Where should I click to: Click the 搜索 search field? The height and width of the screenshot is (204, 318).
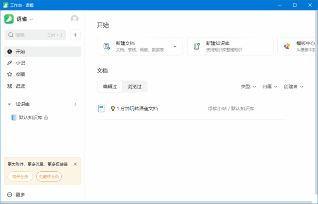click(x=35, y=35)
